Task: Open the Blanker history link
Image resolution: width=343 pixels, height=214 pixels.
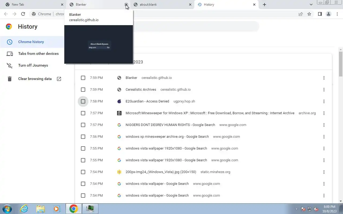Action: pyautogui.click(x=131, y=78)
